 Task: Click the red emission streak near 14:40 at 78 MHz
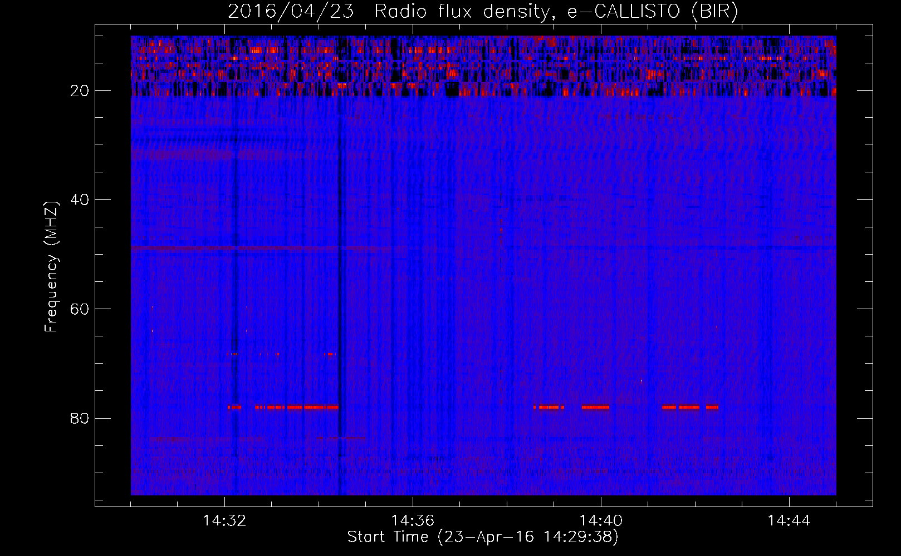point(595,407)
